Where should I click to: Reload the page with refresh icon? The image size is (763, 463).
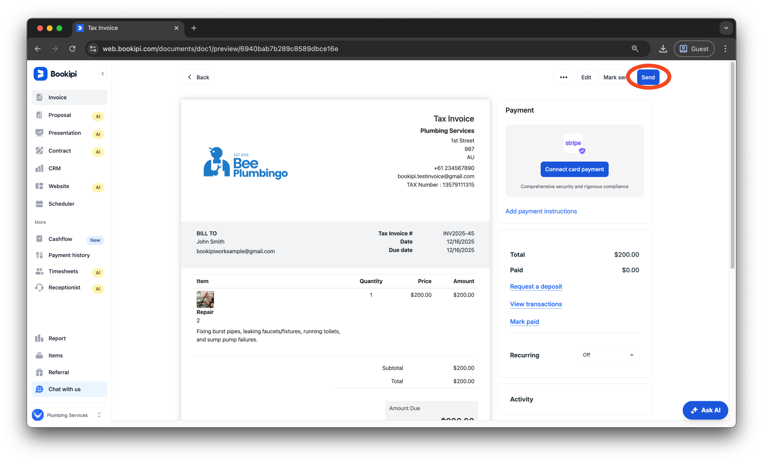(72, 49)
